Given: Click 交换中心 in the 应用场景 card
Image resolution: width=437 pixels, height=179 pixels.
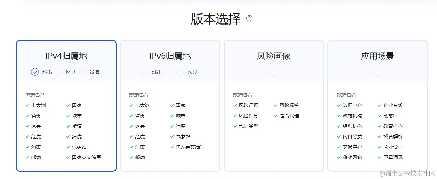Looking at the screenshot, I should point(352,147).
